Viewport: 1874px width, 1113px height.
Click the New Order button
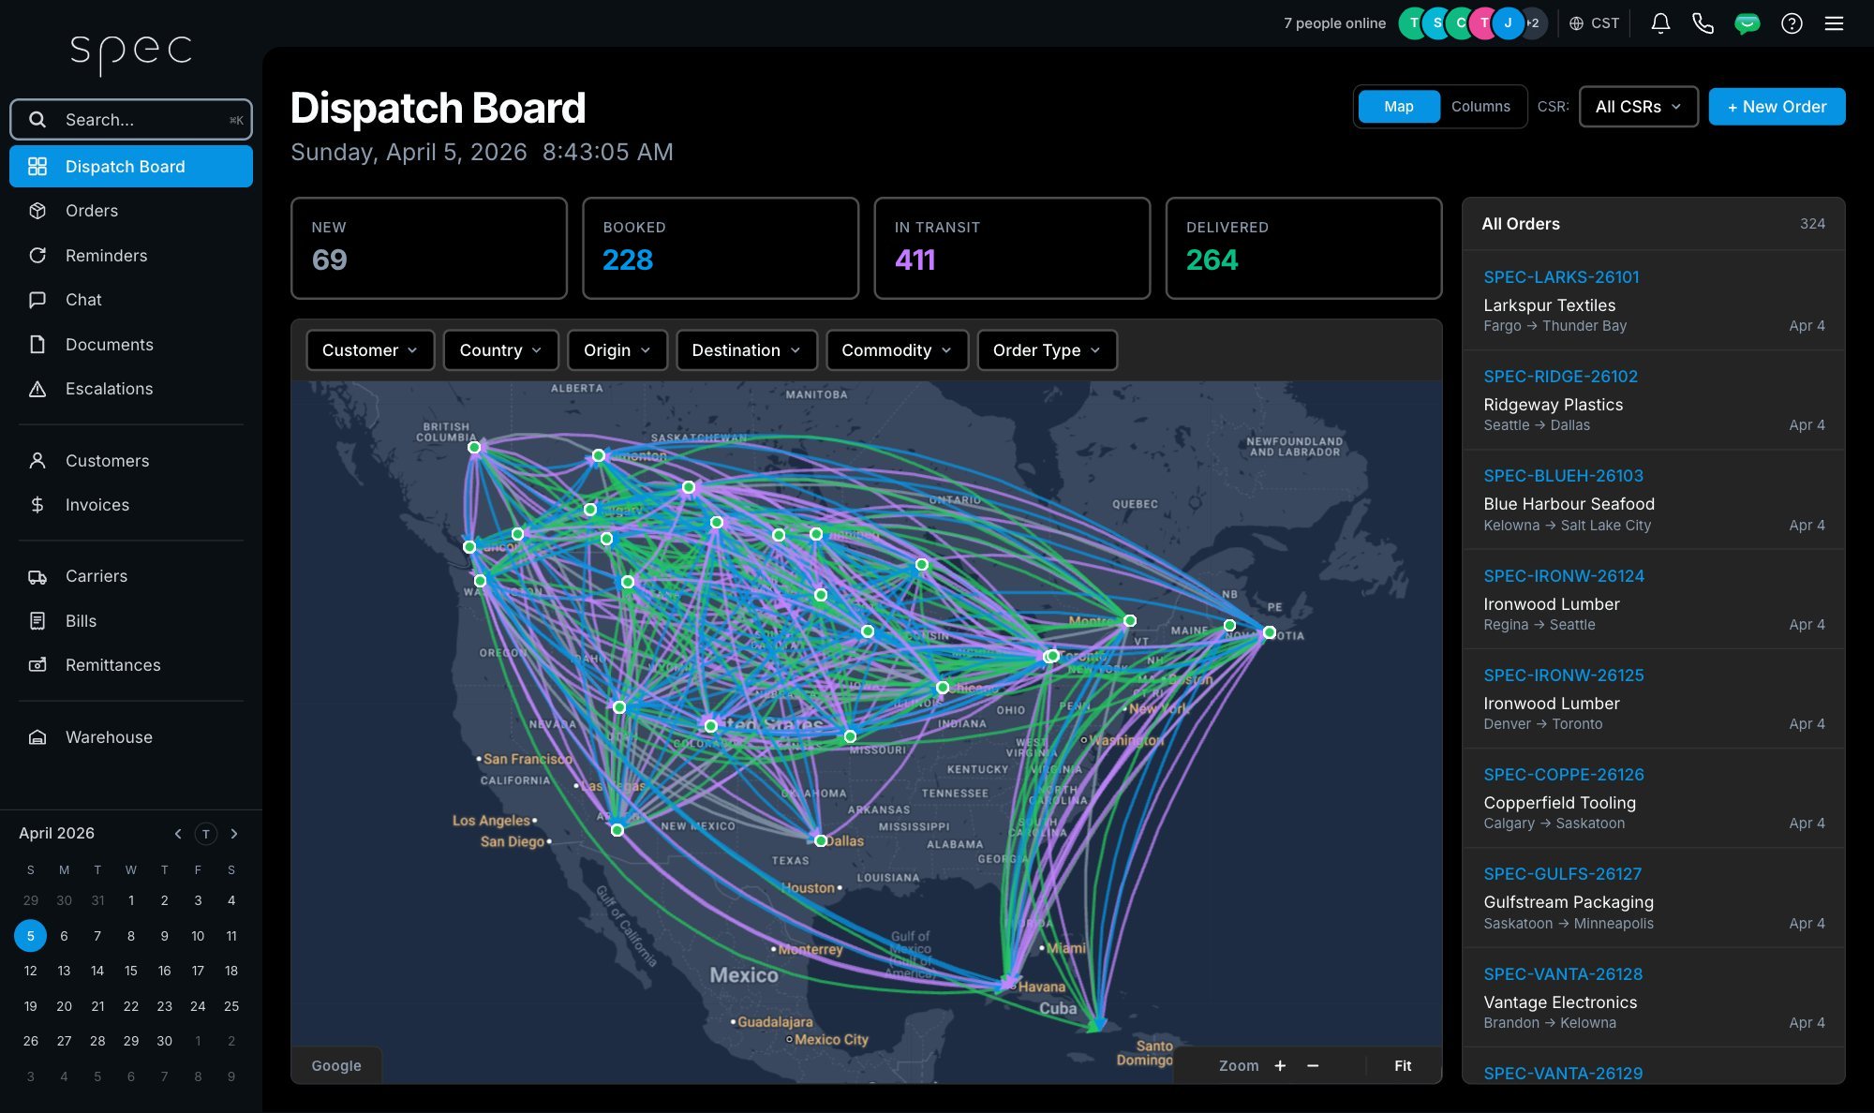tap(1777, 107)
